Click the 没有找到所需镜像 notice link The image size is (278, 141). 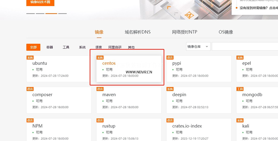(259, 8)
